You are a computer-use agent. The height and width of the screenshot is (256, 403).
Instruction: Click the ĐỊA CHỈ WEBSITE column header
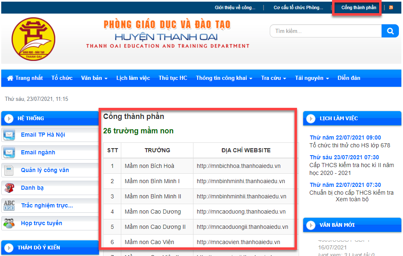[246, 150]
